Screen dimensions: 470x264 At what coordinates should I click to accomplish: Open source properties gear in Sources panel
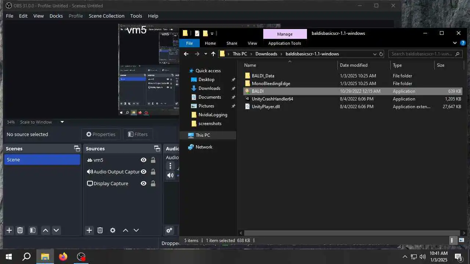point(113,230)
